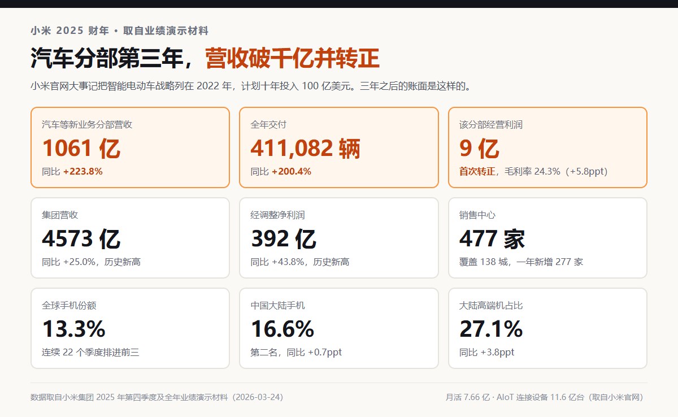Click the orange headline "营收破千亿并转正"

click(x=292, y=58)
